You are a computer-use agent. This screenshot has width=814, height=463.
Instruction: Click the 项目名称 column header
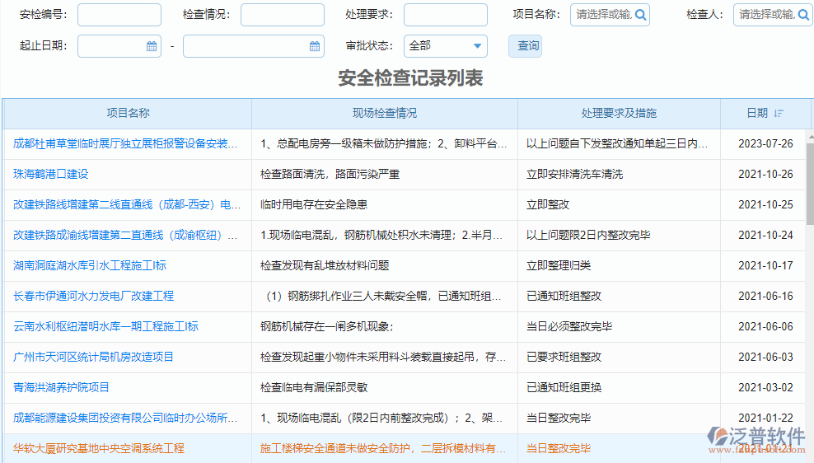click(x=128, y=113)
